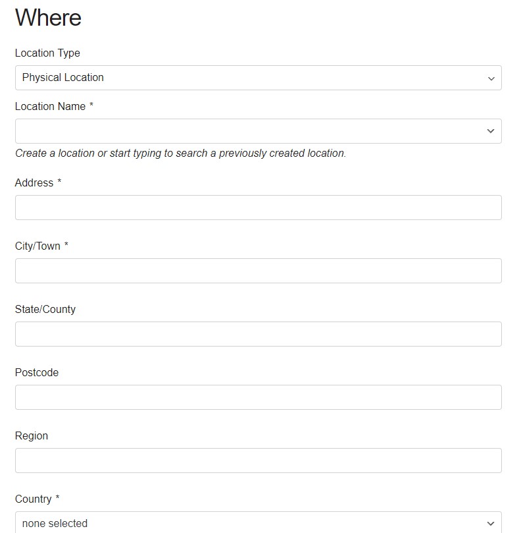This screenshot has height=533, width=519.
Task: Click the Postcode input field
Action: [258, 397]
